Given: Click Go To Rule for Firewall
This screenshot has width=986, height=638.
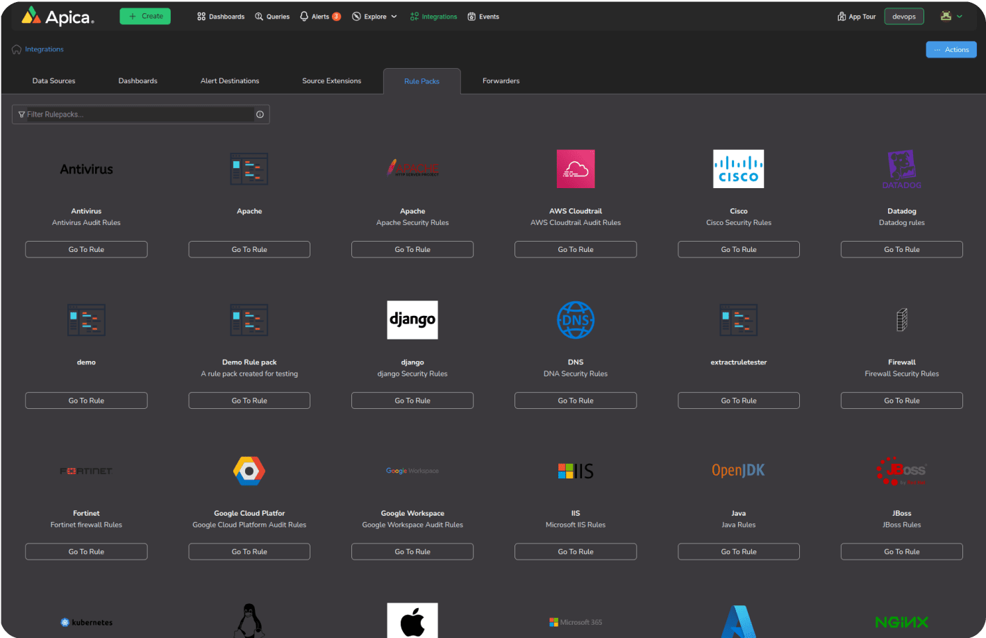Looking at the screenshot, I should point(902,401).
